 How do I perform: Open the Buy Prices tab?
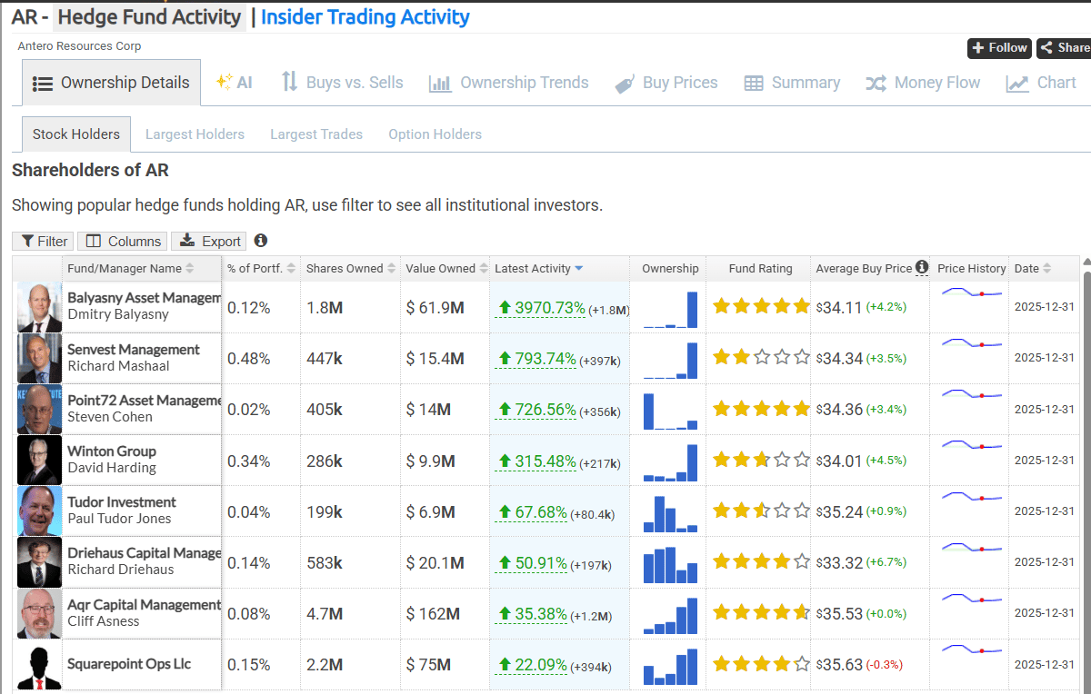pos(666,83)
